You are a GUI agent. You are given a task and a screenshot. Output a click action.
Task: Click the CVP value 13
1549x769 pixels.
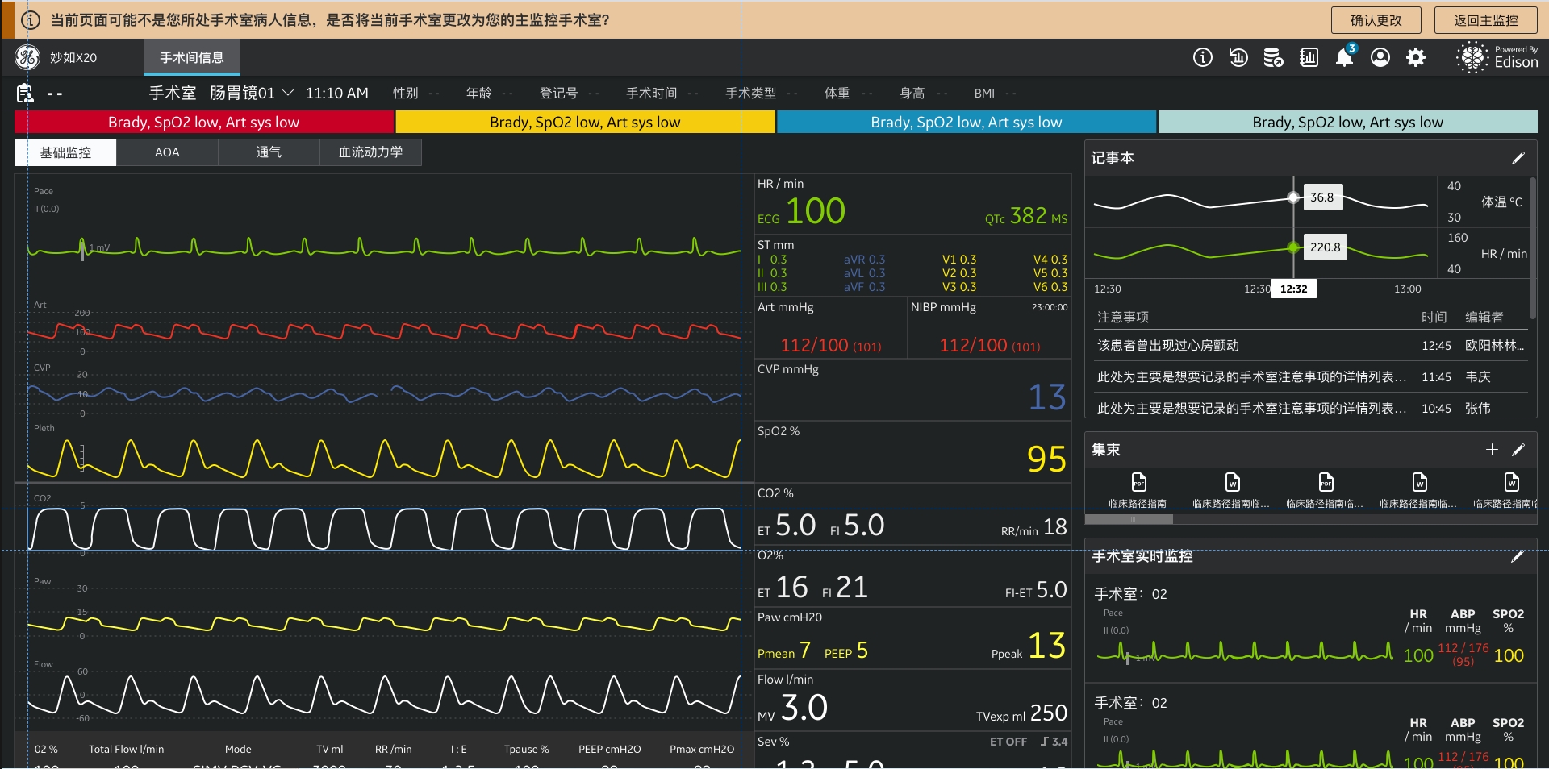tap(1047, 397)
